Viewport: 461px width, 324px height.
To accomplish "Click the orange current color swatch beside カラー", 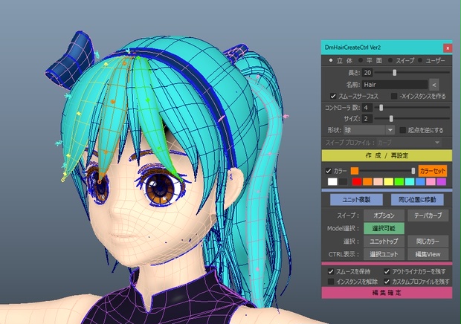I will pos(355,171).
